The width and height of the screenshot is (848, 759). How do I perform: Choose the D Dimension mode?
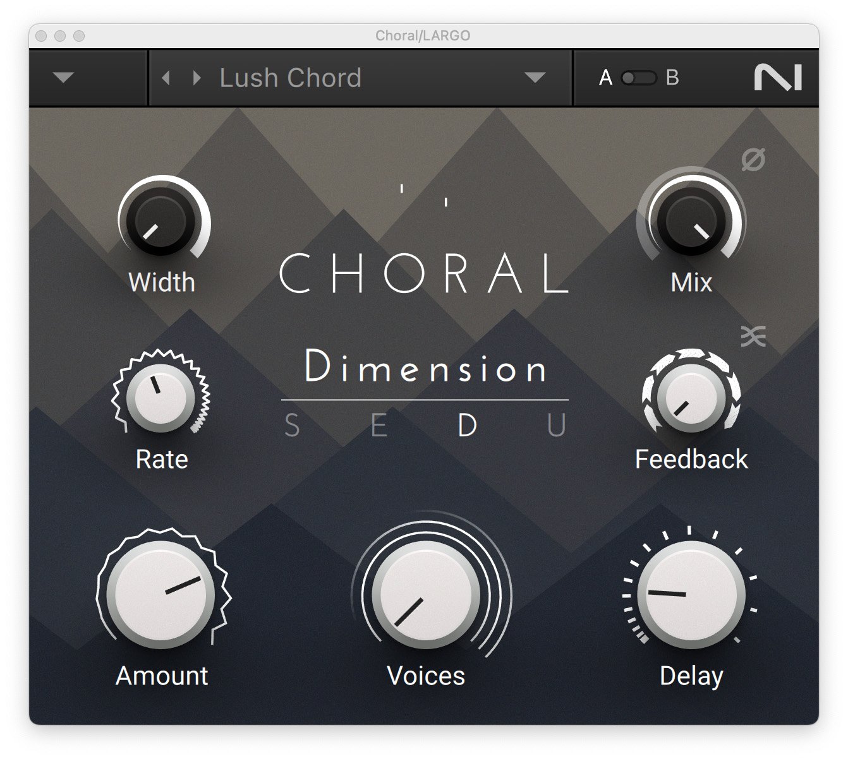(467, 426)
